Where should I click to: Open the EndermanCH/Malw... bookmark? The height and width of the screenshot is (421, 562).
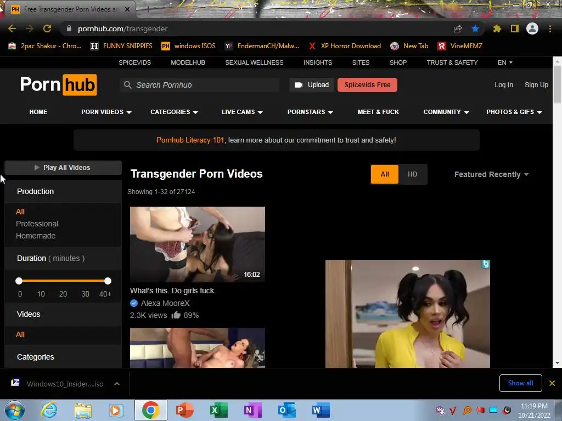pos(262,46)
